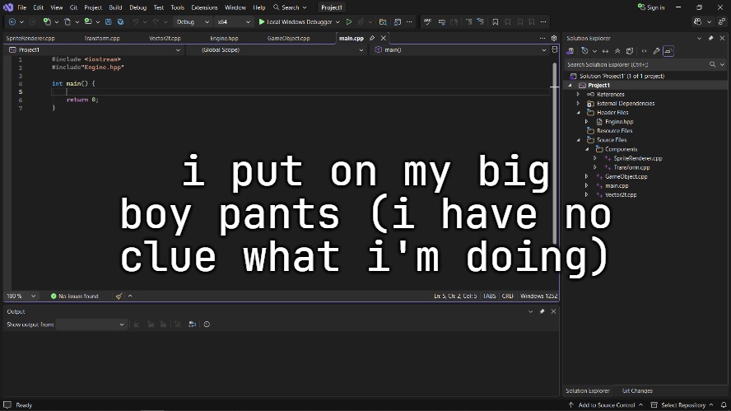Collapse the Components folder
The height and width of the screenshot is (411, 731).
(x=586, y=149)
